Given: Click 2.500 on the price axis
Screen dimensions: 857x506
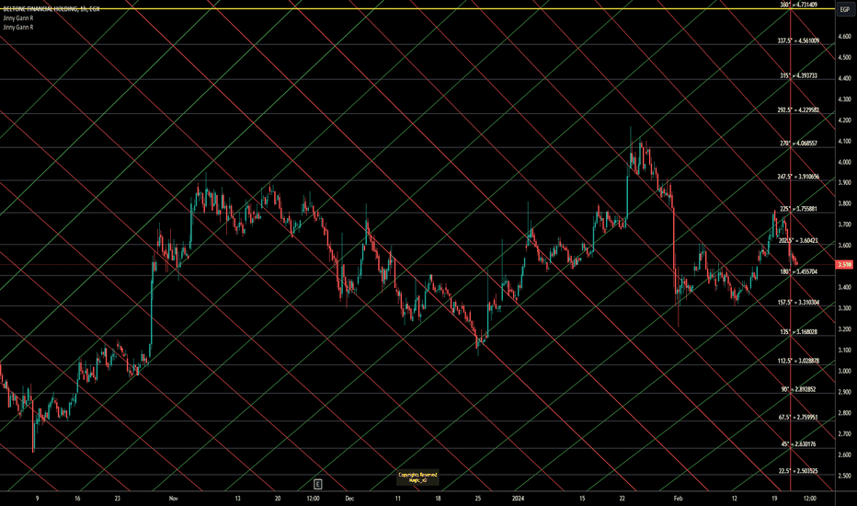Looking at the screenshot, I should click(x=844, y=476).
